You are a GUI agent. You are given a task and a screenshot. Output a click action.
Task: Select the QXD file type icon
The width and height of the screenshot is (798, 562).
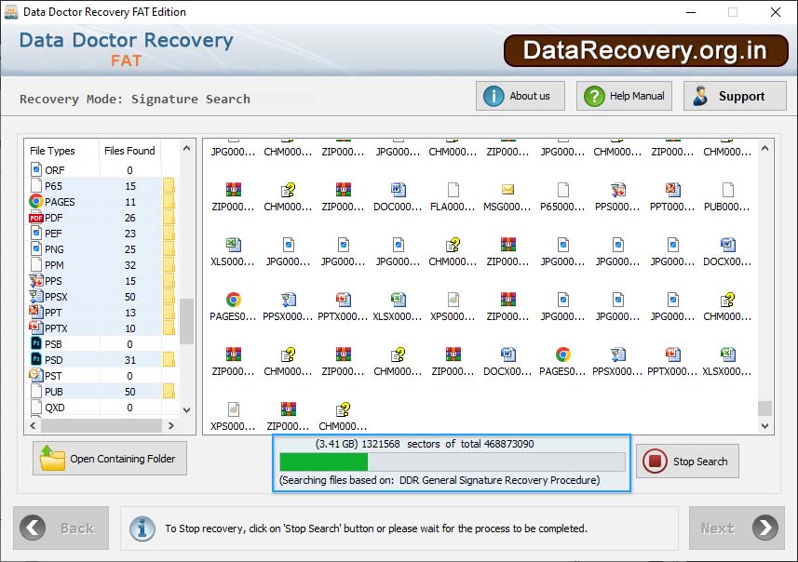pos(36,407)
